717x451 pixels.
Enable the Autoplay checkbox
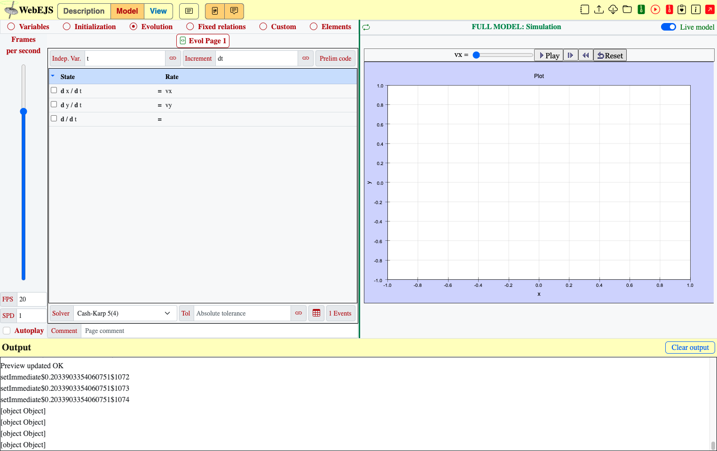click(x=7, y=331)
